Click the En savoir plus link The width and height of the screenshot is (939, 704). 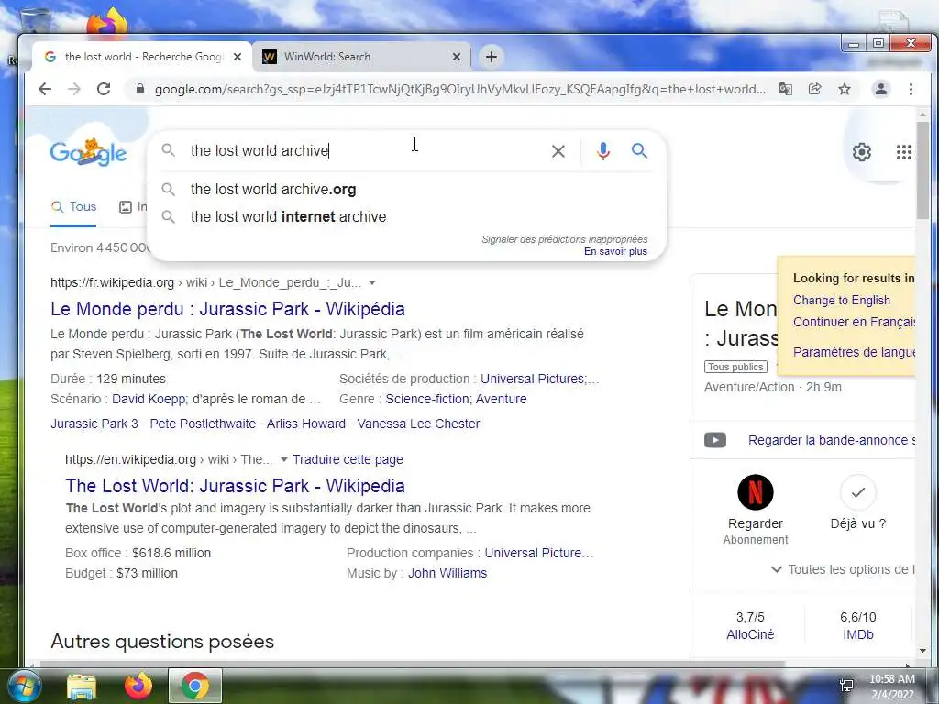(x=615, y=251)
